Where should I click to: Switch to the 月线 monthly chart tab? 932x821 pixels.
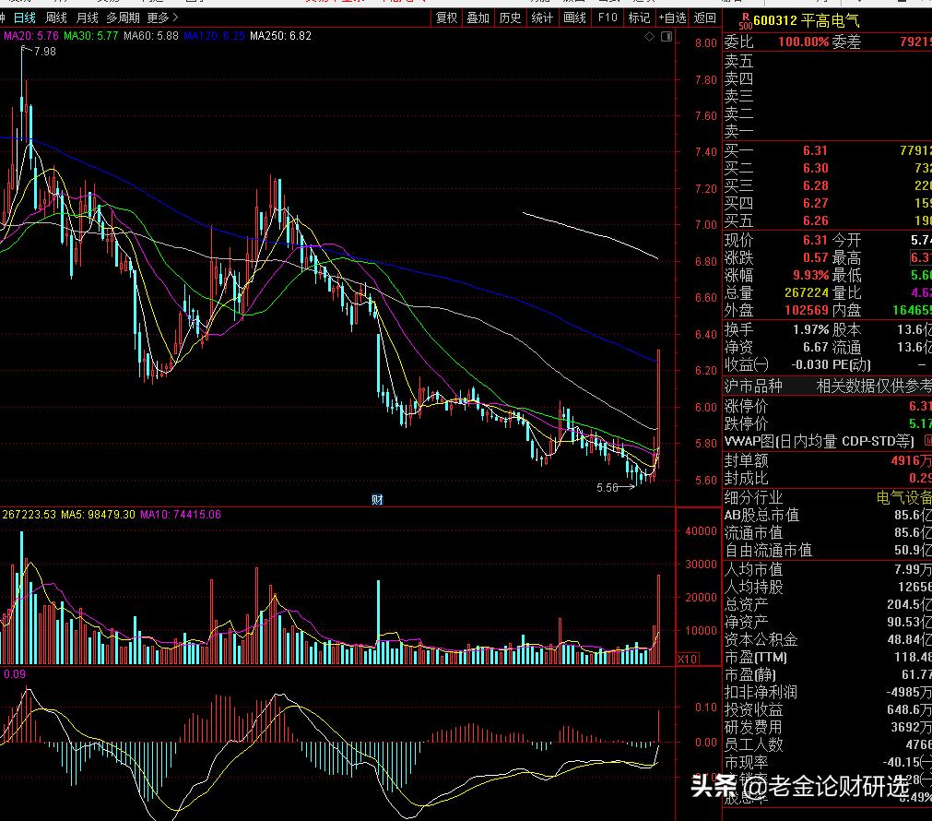[88, 18]
